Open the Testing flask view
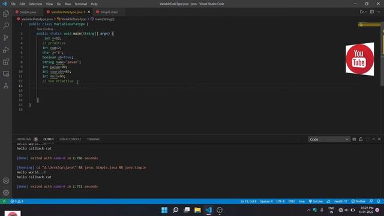Viewport: 384px width, 216px height. (6, 85)
